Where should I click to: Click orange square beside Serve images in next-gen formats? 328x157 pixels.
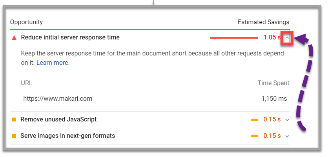[14, 136]
